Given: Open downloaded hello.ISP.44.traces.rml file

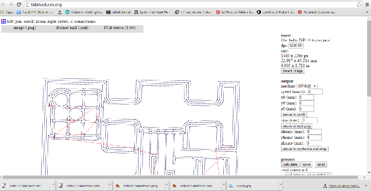Looking at the screenshot, I should (x=26, y=186).
